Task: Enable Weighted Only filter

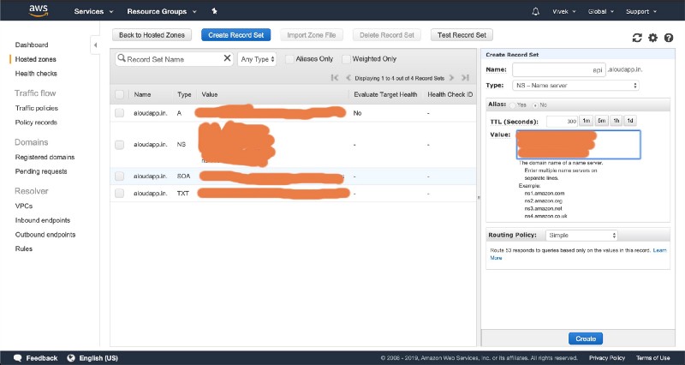Action: (x=346, y=59)
